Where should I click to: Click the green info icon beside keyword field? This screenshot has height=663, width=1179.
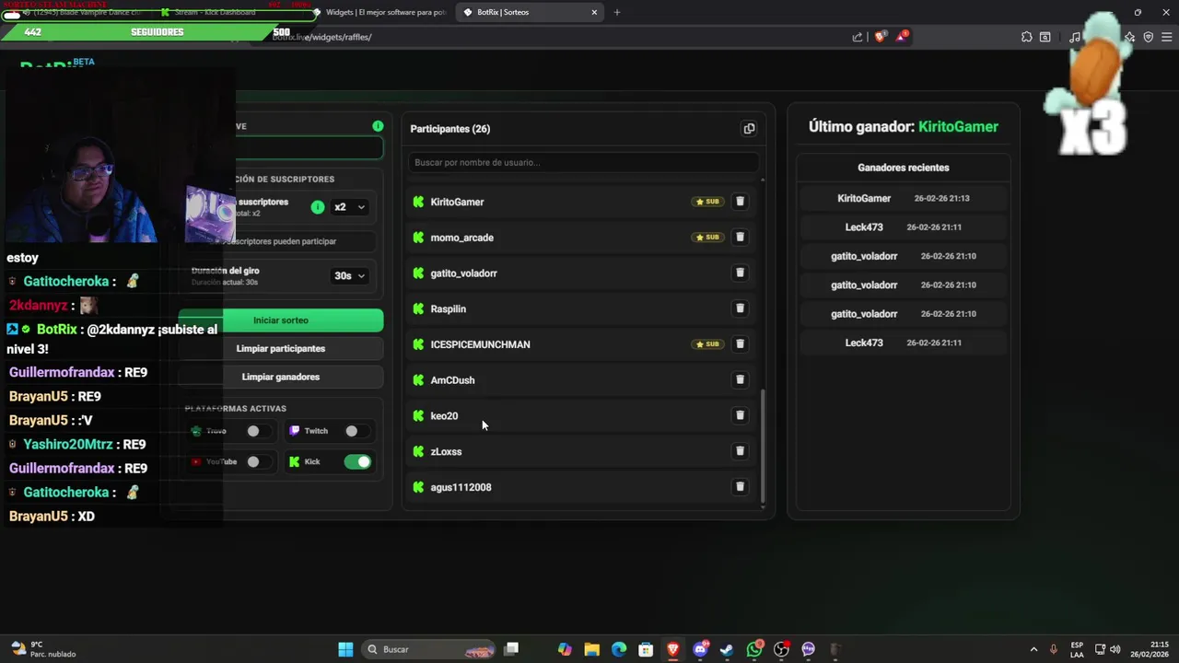click(x=378, y=126)
